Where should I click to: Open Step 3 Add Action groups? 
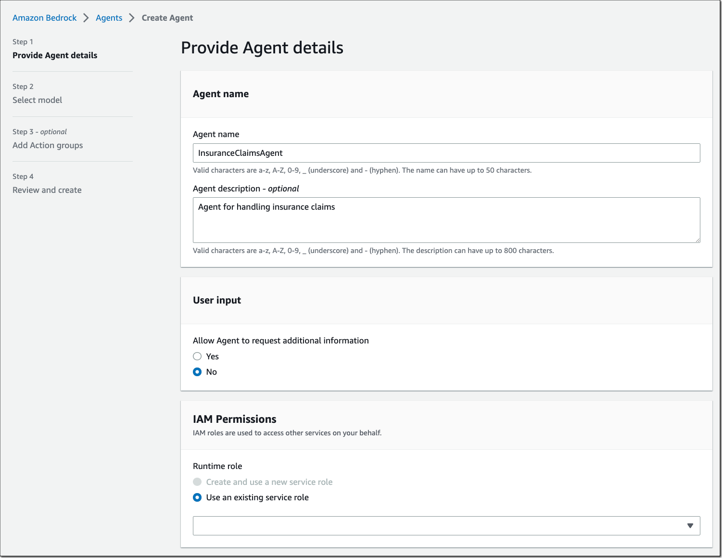point(48,145)
